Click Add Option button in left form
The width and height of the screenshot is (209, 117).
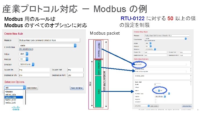tap(32, 88)
